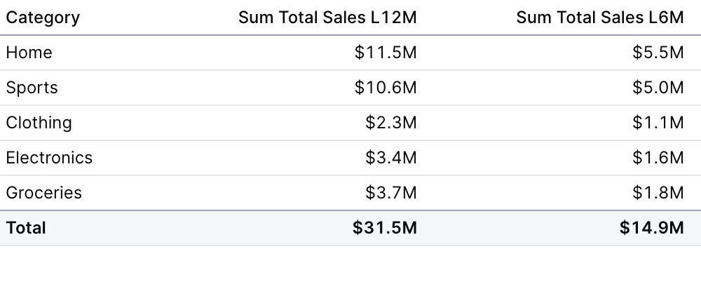Click the $14.9M total L6M value

(x=652, y=228)
